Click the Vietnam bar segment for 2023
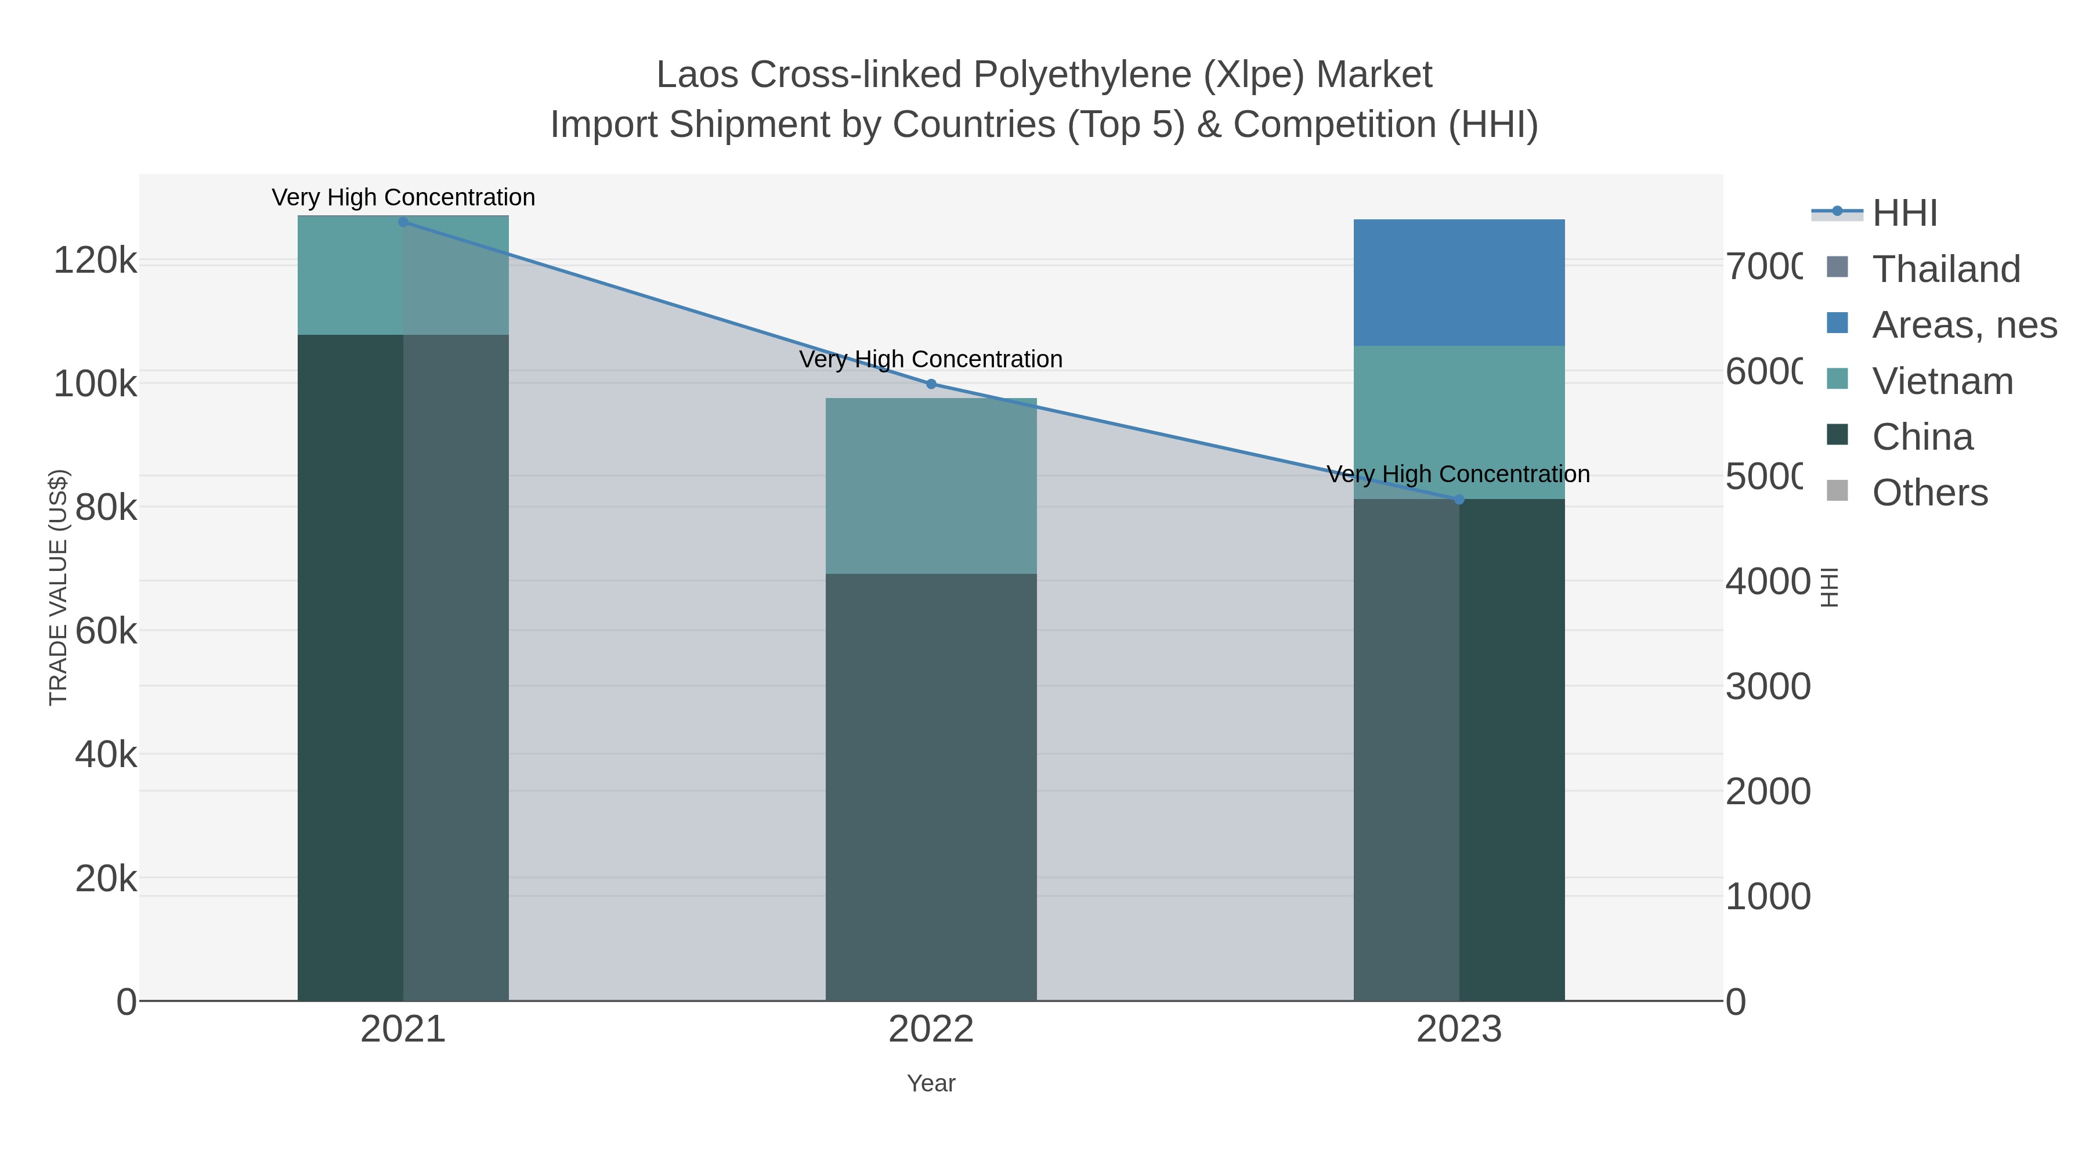 1459,422
